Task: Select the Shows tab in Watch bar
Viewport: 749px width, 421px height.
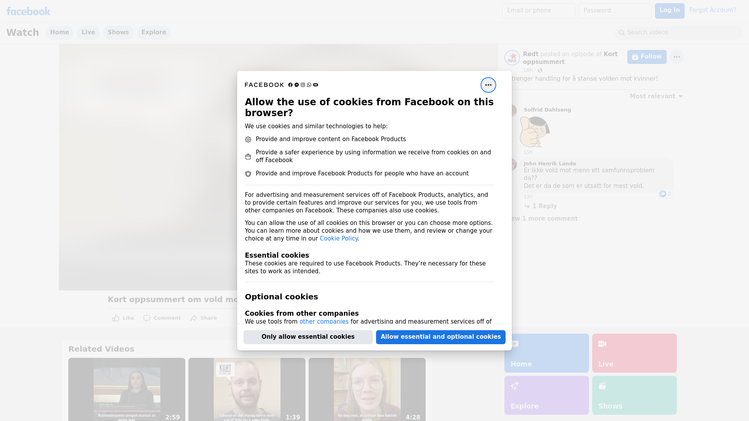Action: pyautogui.click(x=118, y=32)
